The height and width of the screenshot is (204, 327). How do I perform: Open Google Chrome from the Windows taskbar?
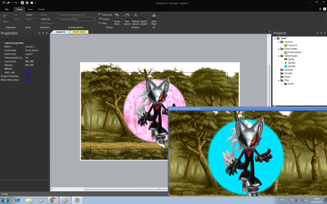tap(53, 200)
